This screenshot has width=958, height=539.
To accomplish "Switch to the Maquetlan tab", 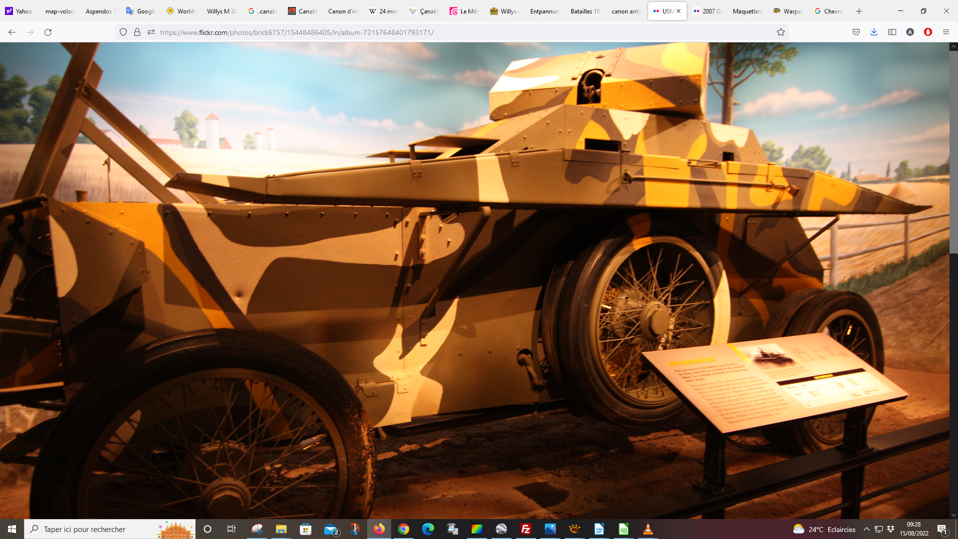I will coord(747,11).
